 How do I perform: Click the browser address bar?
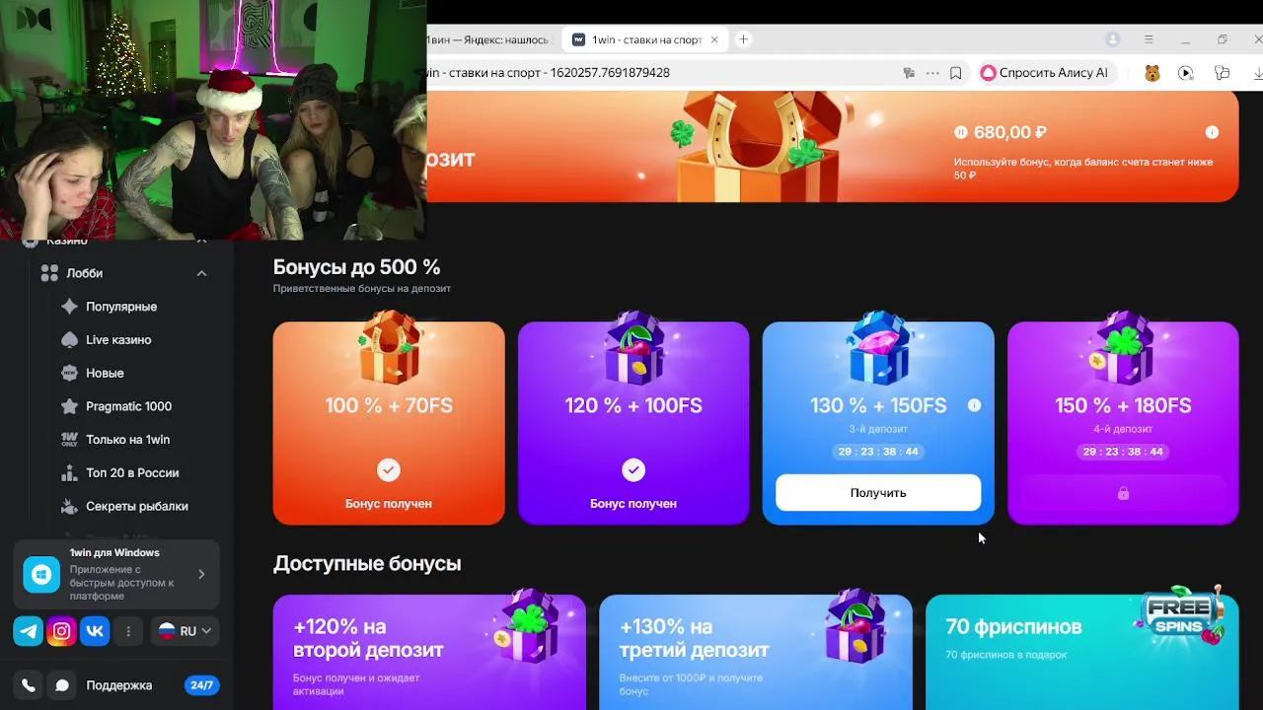(661, 73)
